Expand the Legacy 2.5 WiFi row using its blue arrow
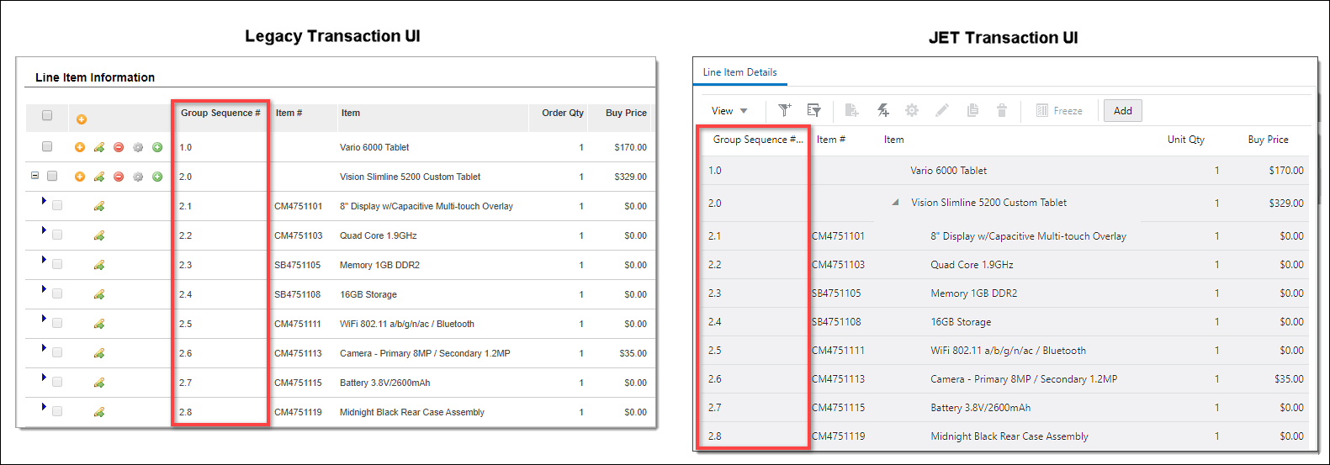The height and width of the screenshot is (465, 1330). click(44, 319)
